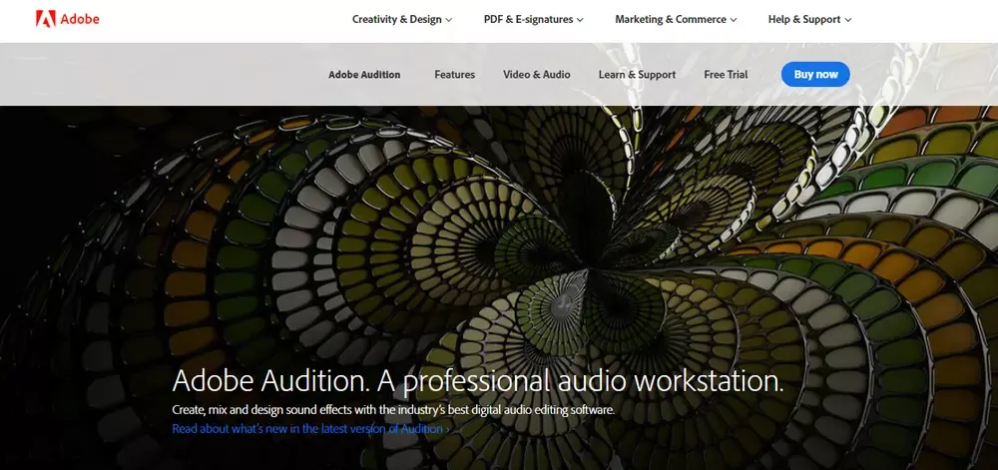Go to the Features tab

pyautogui.click(x=454, y=75)
